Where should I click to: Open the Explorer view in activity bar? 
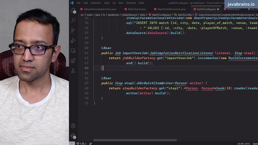click(x=73, y=10)
